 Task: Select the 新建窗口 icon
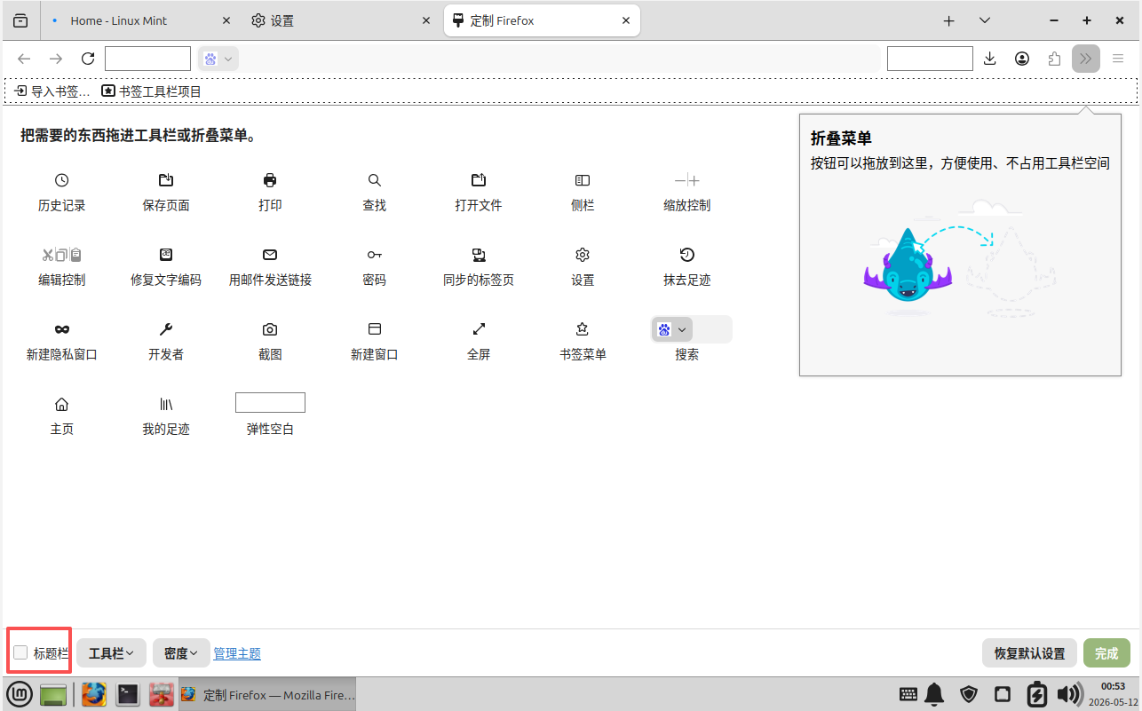(375, 329)
